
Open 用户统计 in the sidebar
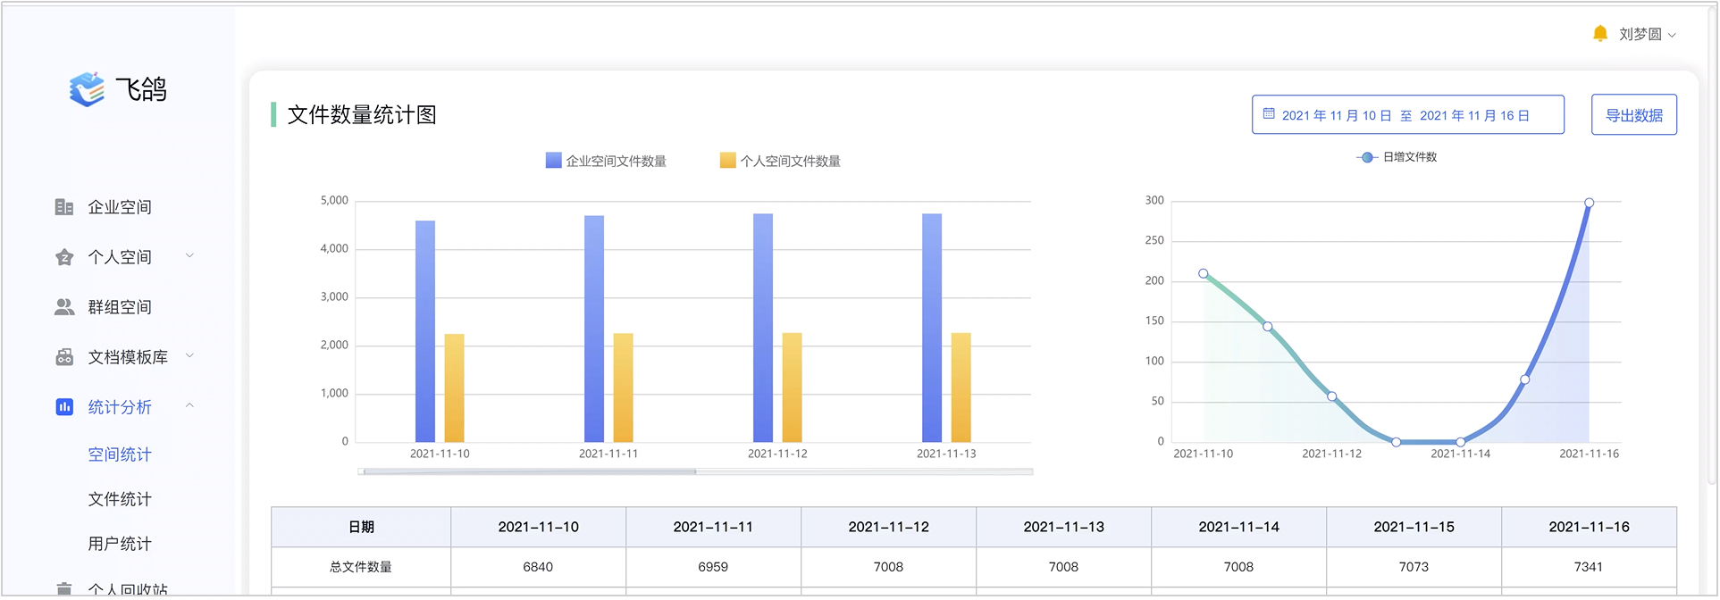(120, 544)
